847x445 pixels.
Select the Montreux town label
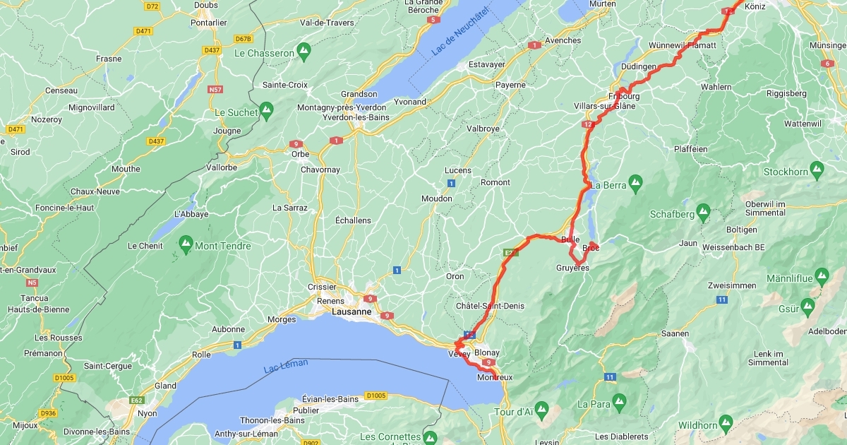pos(494,377)
